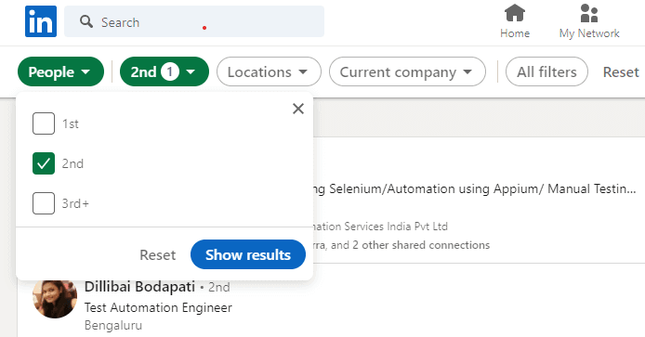
Task: Open Dillibai Bodapati's profile name link
Action: tap(139, 287)
